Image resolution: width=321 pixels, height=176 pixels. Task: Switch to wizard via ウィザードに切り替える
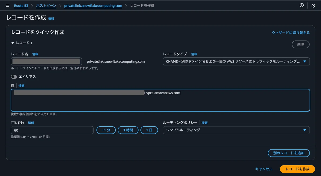tap(291, 33)
